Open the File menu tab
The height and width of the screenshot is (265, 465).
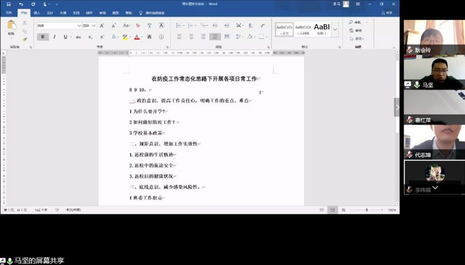[9, 13]
